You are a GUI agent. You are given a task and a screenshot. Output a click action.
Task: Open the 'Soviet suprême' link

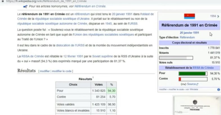(x=102, y=56)
